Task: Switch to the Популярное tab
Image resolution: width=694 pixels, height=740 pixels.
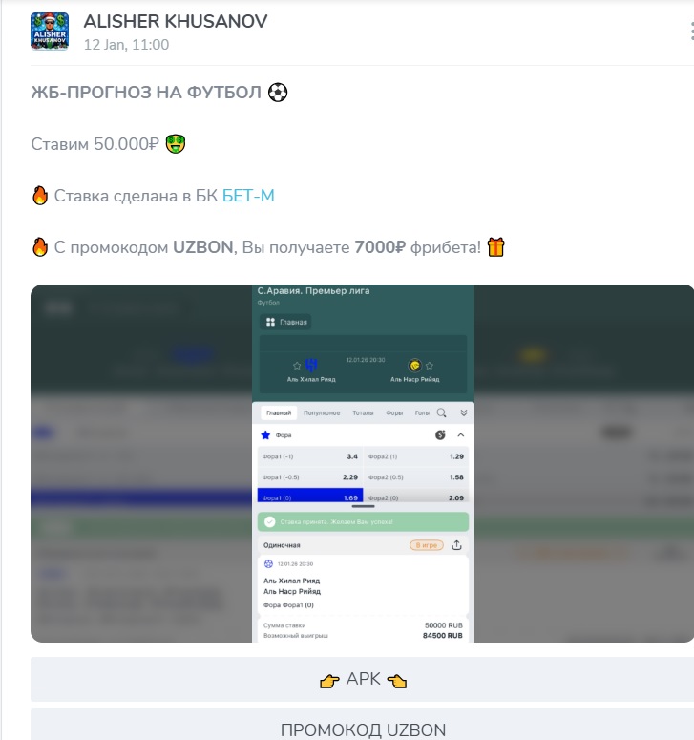Action: click(x=322, y=412)
